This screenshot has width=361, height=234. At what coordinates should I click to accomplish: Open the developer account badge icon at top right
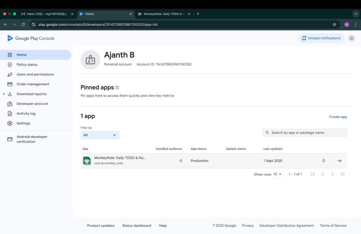351,38
